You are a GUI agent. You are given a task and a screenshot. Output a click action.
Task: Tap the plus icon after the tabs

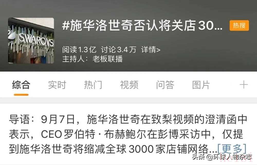pyautogui.click(x=244, y=85)
